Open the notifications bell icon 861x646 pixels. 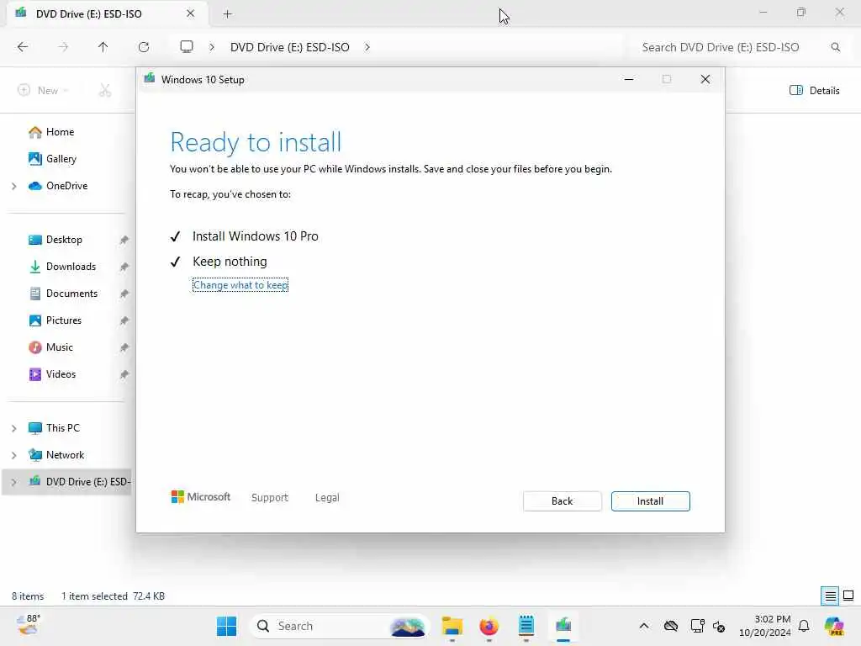[x=804, y=626]
